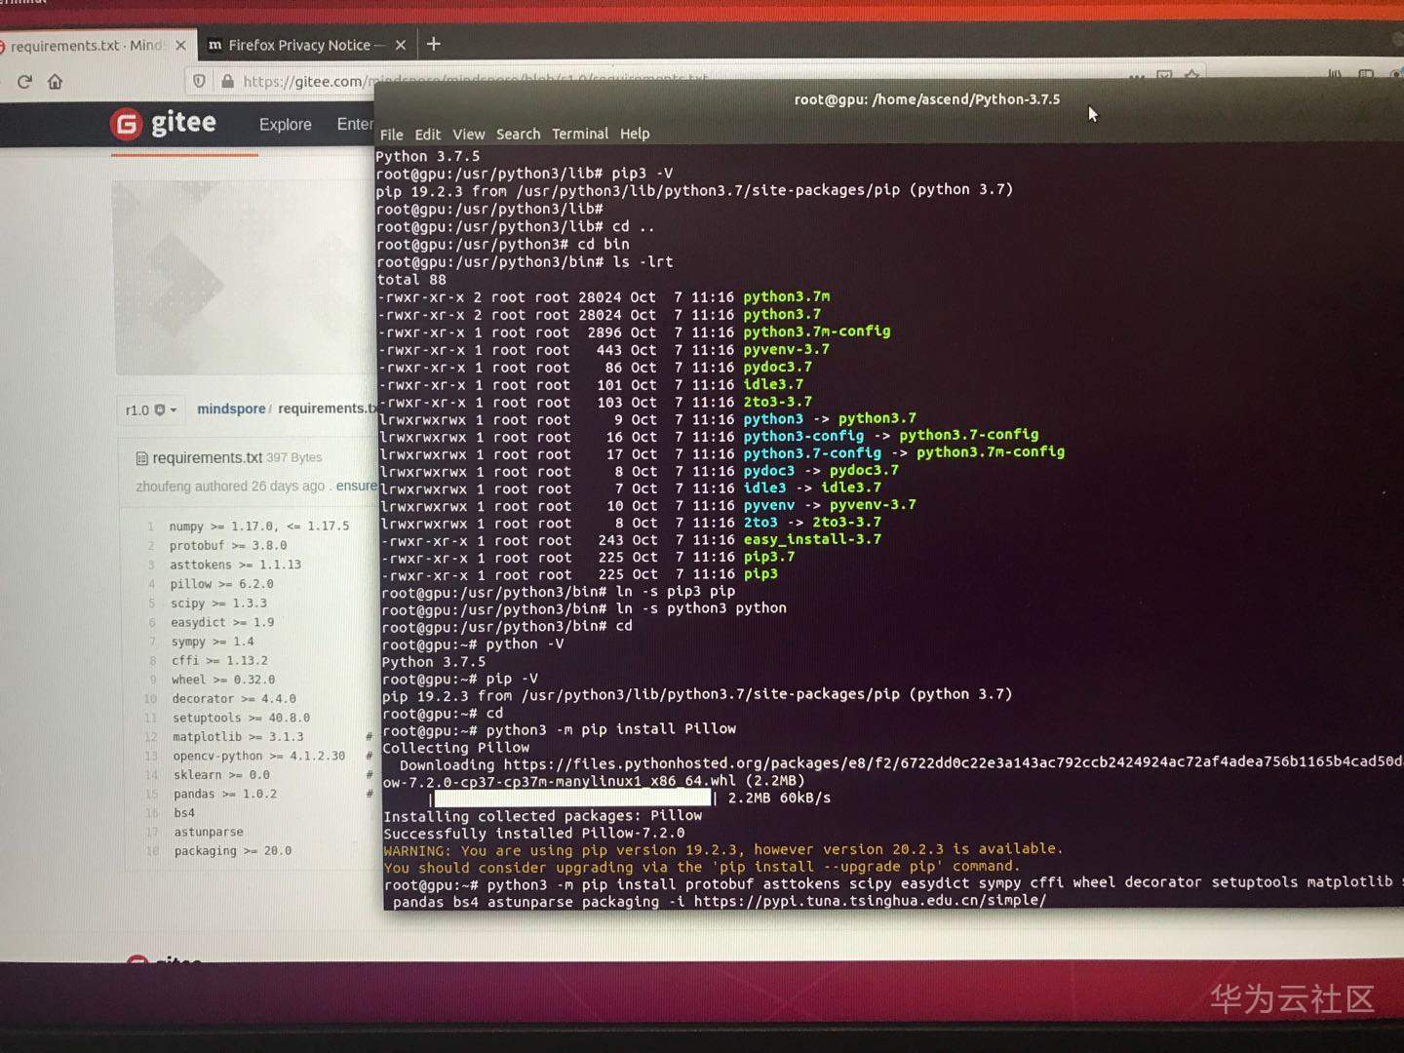The image size is (1404, 1053).
Task: Click Explore in the Gitee navigation
Action: 286,125
